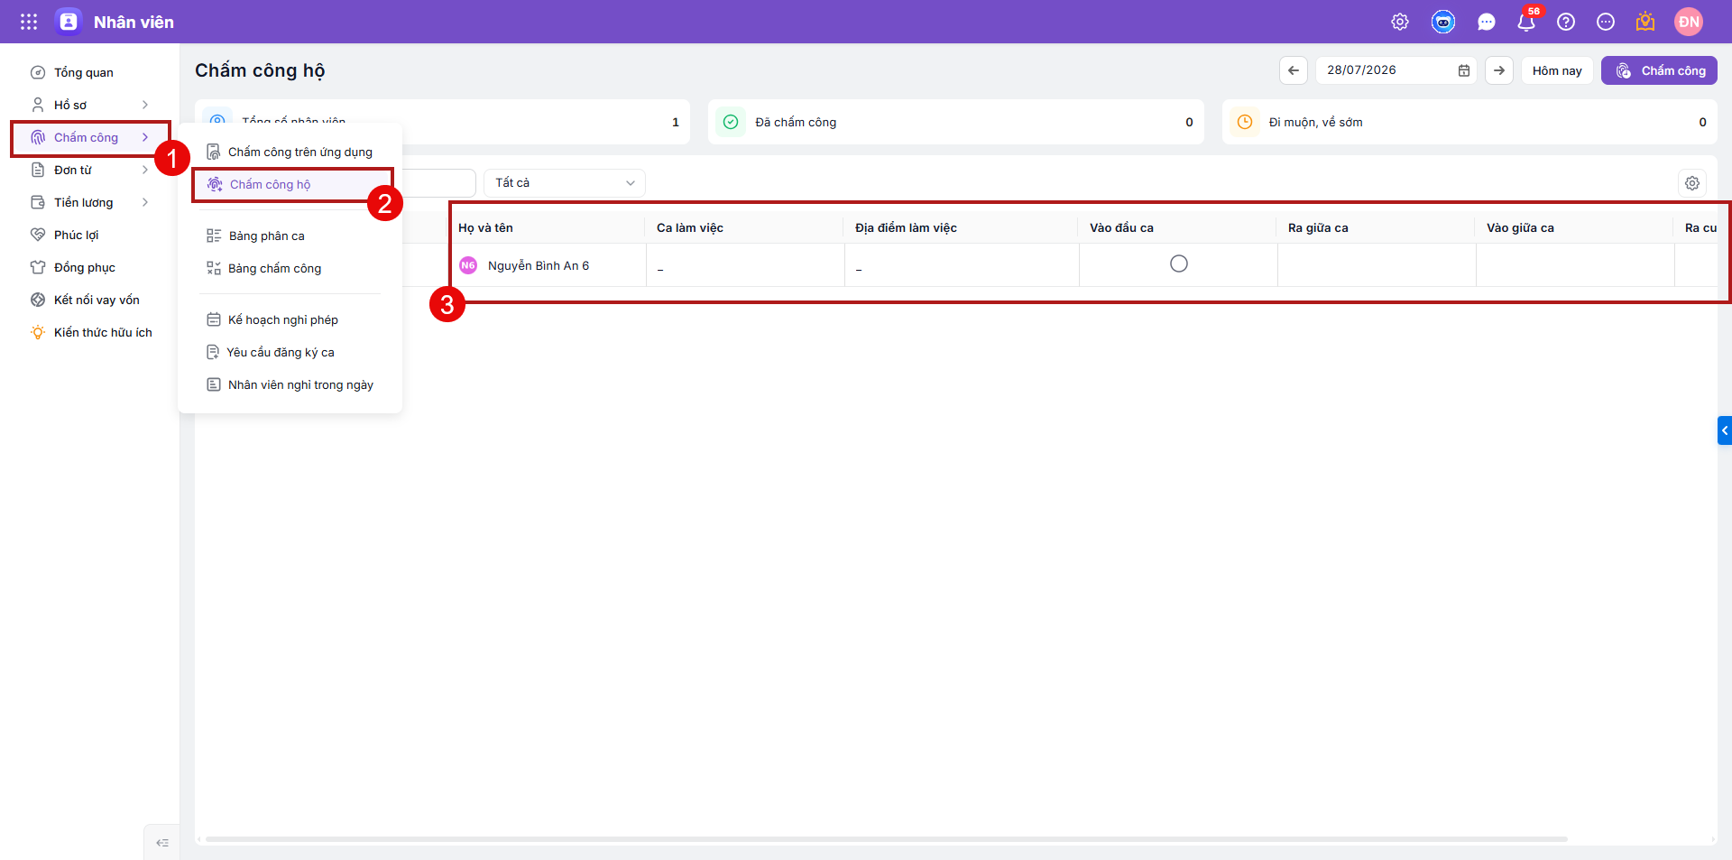Click employee name Nguyễn Bình An 6
Image resolution: width=1732 pixels, height=860 pixels.
[539, 265]
